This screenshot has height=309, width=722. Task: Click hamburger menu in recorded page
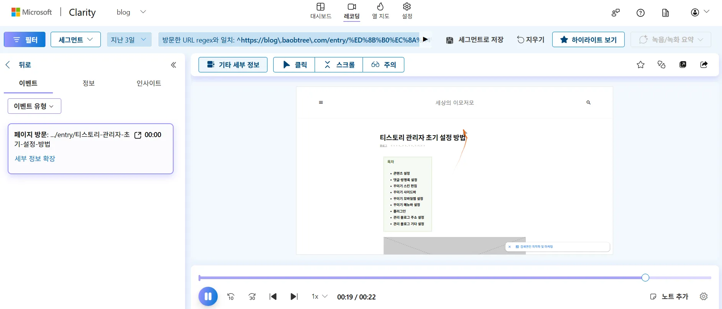pyautogui.click(x=321, y=102)
